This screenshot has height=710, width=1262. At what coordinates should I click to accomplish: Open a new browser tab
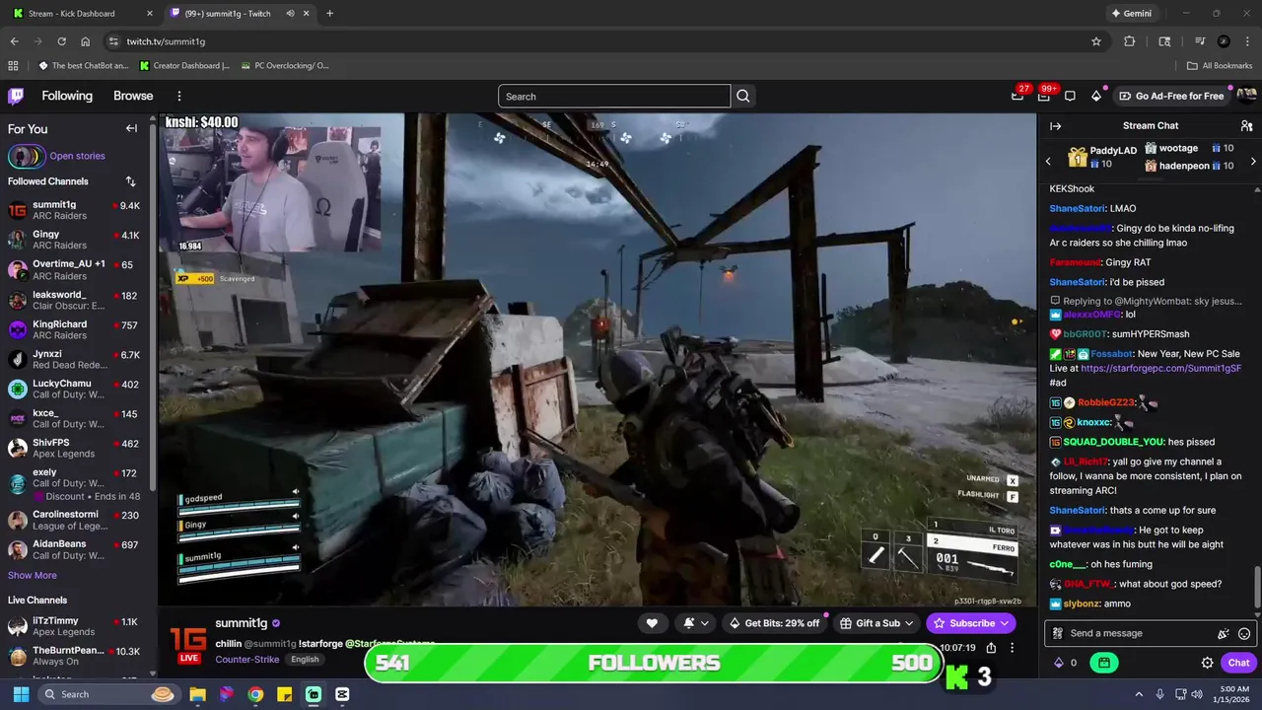pos(329,14)
